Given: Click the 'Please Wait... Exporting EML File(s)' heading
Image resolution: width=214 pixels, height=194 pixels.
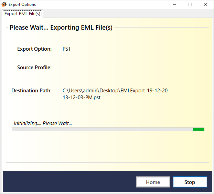Looking at the screenshot, I should tap(61, 28).
